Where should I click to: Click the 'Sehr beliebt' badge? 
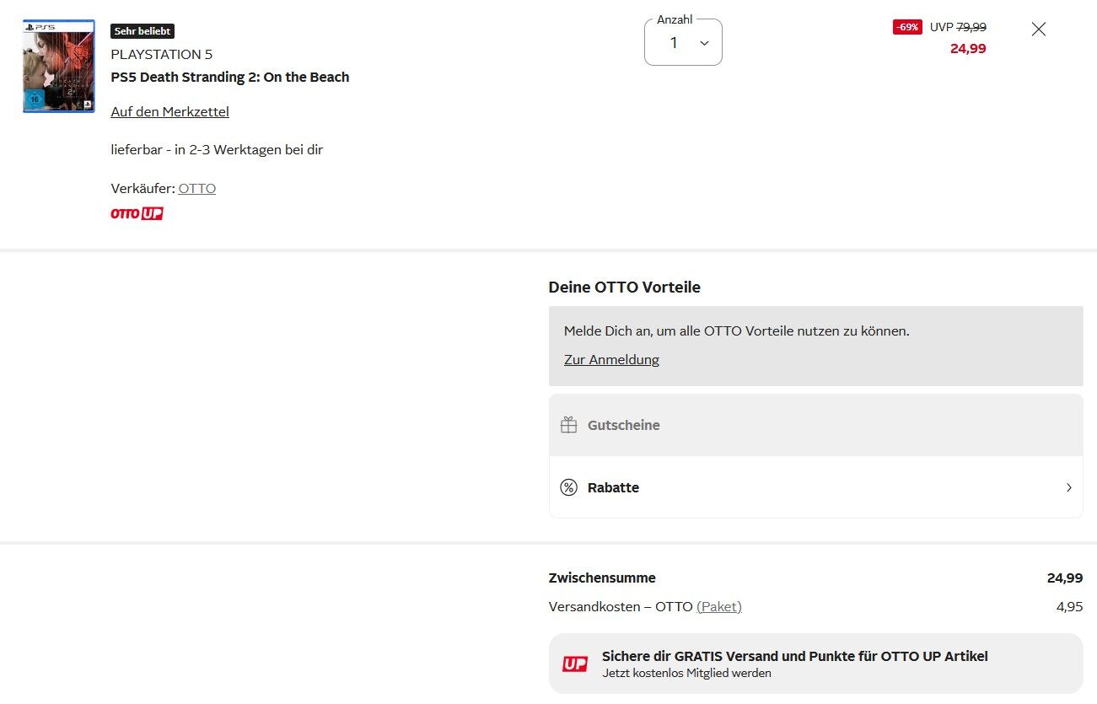point(143,31)
